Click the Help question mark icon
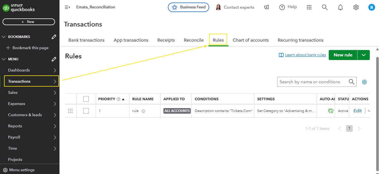379x174 pixels. click(282, 7)
